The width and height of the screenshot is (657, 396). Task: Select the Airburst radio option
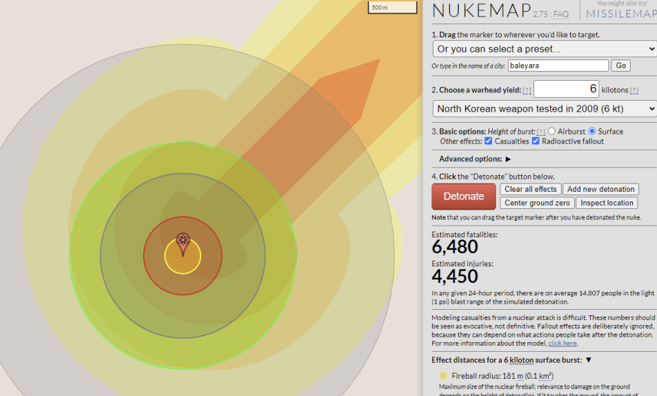[x=552, y=131]
